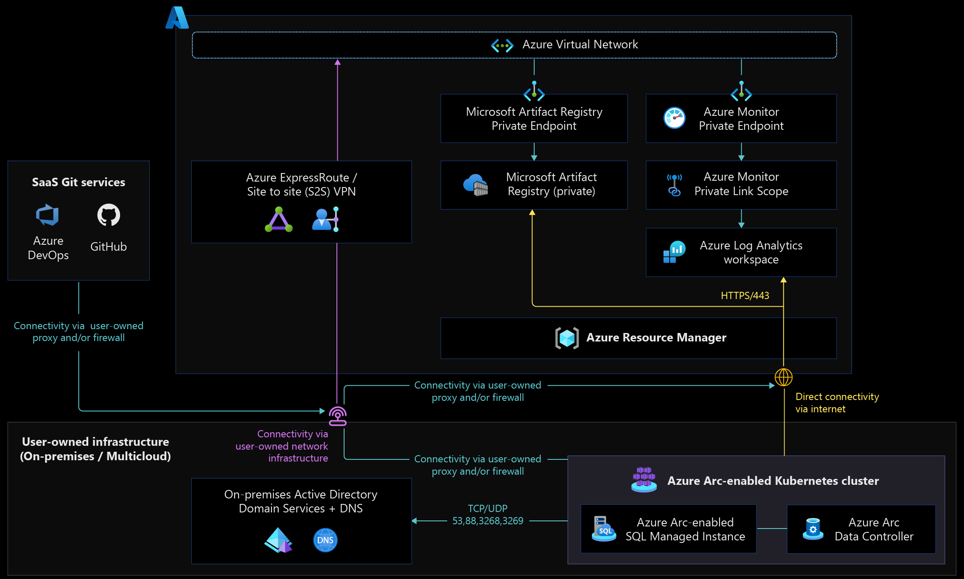Click the Log Analytics workspace icon
Image resolution: width=964 pixels, height=579 pixels.
[674, 252]
